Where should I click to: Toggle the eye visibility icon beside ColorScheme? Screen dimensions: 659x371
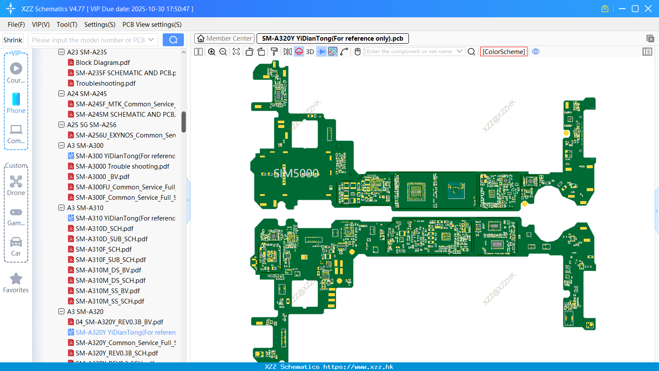(x=536, y=51)
